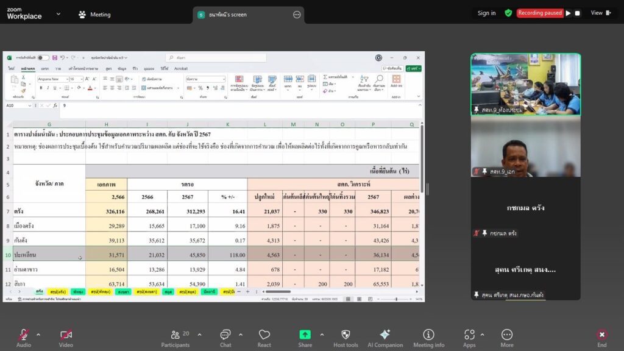624x351 pixels.
Task: Show Meeting info
Action: coord(428,337)
